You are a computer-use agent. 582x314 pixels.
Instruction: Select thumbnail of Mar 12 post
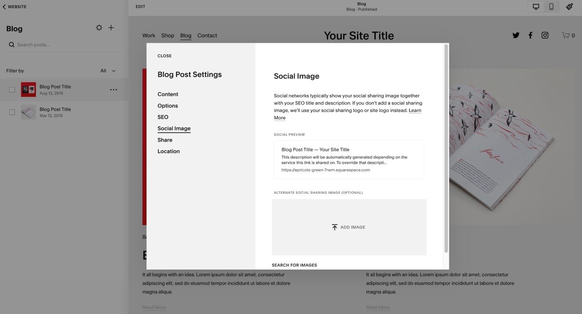point(28,112)
